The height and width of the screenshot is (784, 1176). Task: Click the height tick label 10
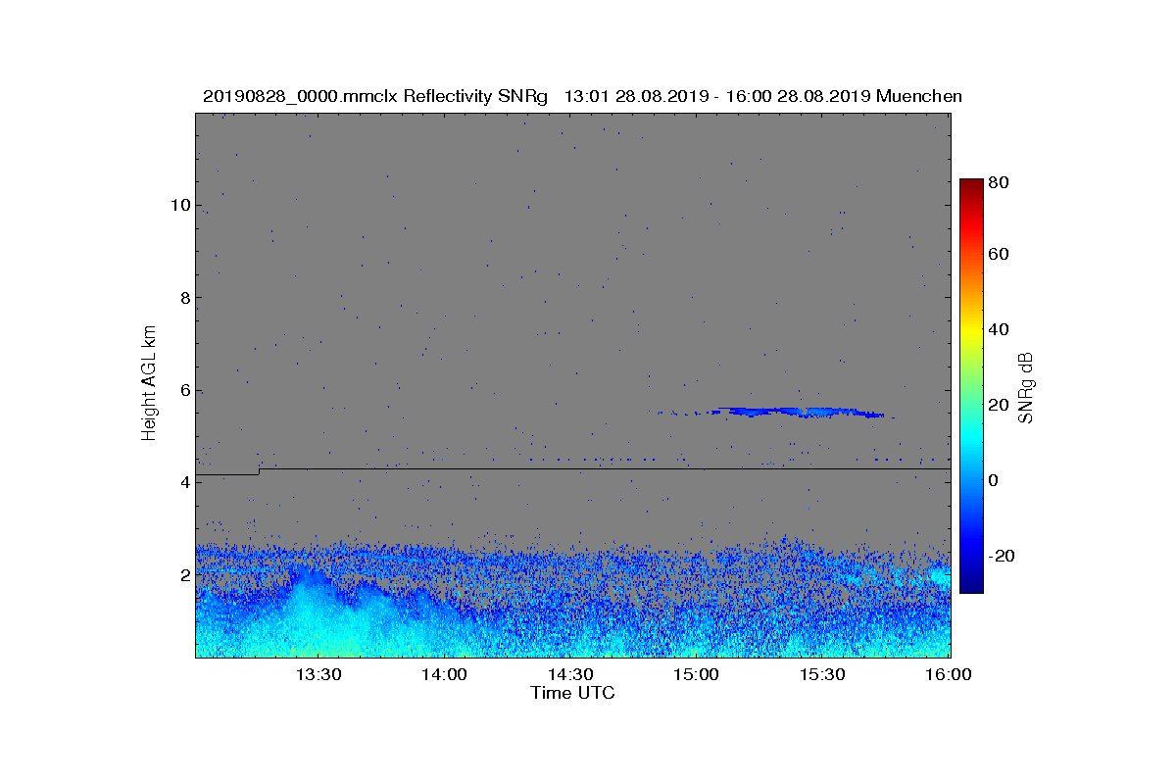(179, 206)
